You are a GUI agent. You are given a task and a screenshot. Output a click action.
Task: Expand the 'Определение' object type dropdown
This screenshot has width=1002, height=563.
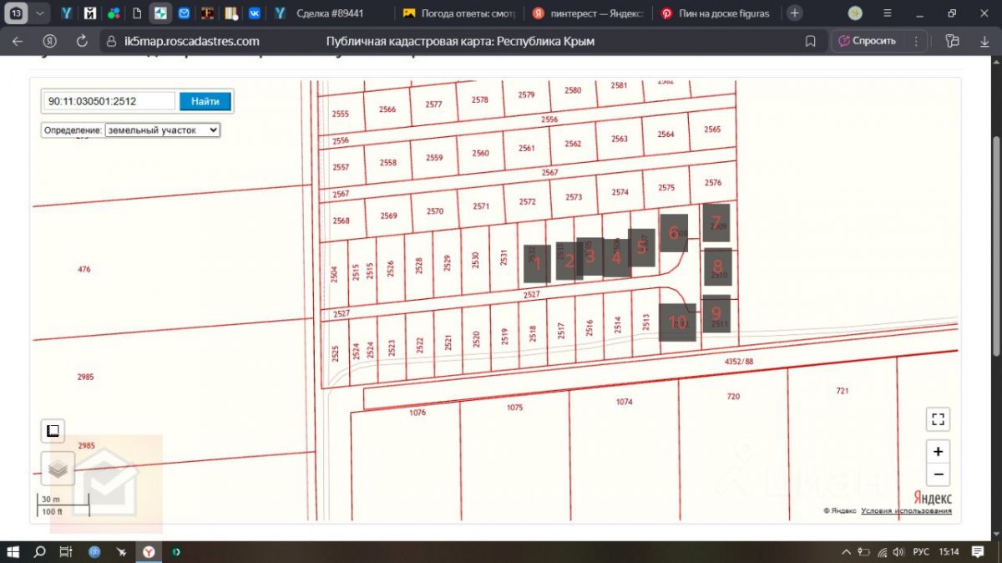(x=162, y=130)
